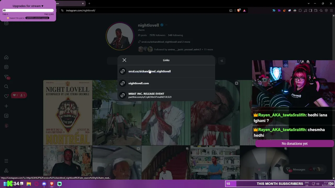Open the More hamburger menu in the sidebar

[x=6, y=161]
